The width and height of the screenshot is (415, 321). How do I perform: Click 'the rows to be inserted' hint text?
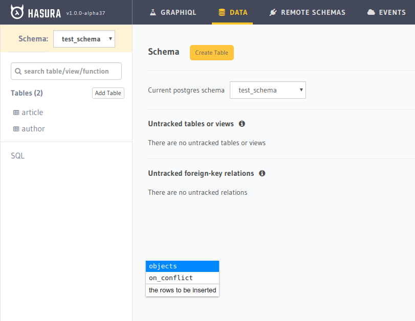pos(182,290)
